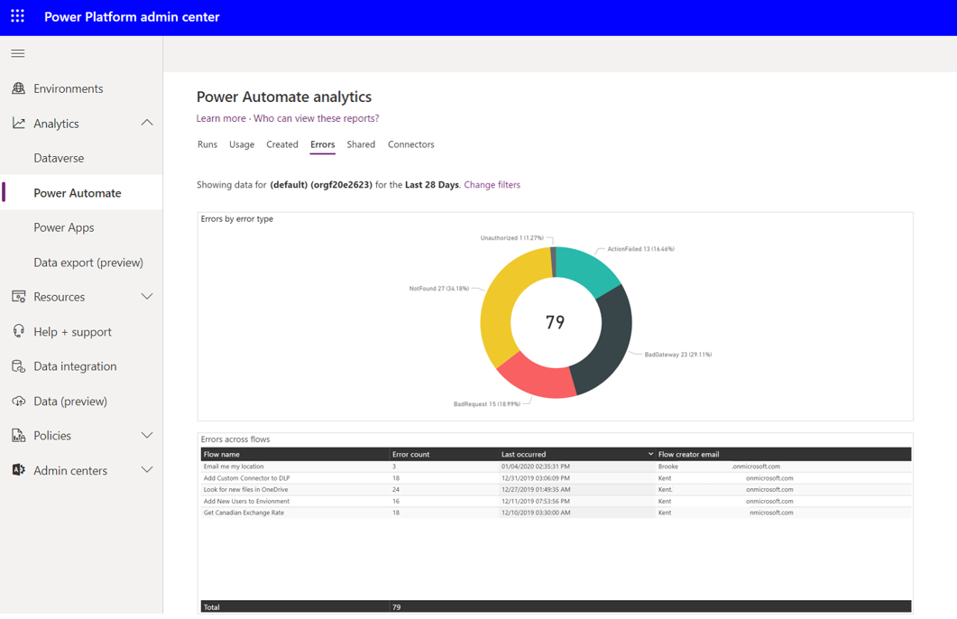Click the Data integration icon
This screenshot has width=957, height=619.
point(17,365)
